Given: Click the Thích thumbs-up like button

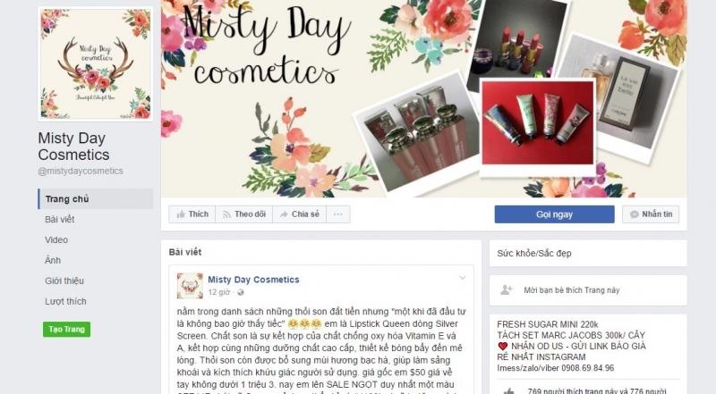Looking at the screenshot, I should point(192,214).
